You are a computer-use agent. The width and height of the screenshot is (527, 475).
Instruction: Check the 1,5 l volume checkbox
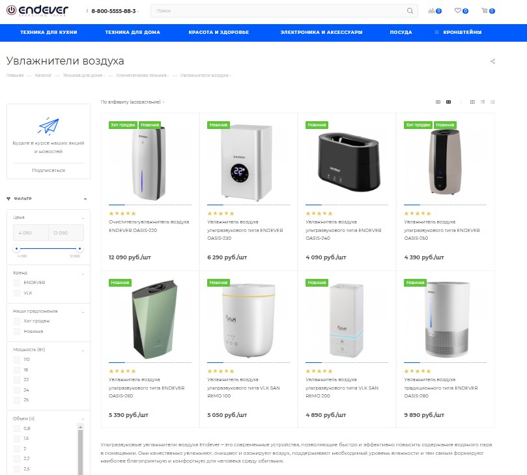coord(17,439)
